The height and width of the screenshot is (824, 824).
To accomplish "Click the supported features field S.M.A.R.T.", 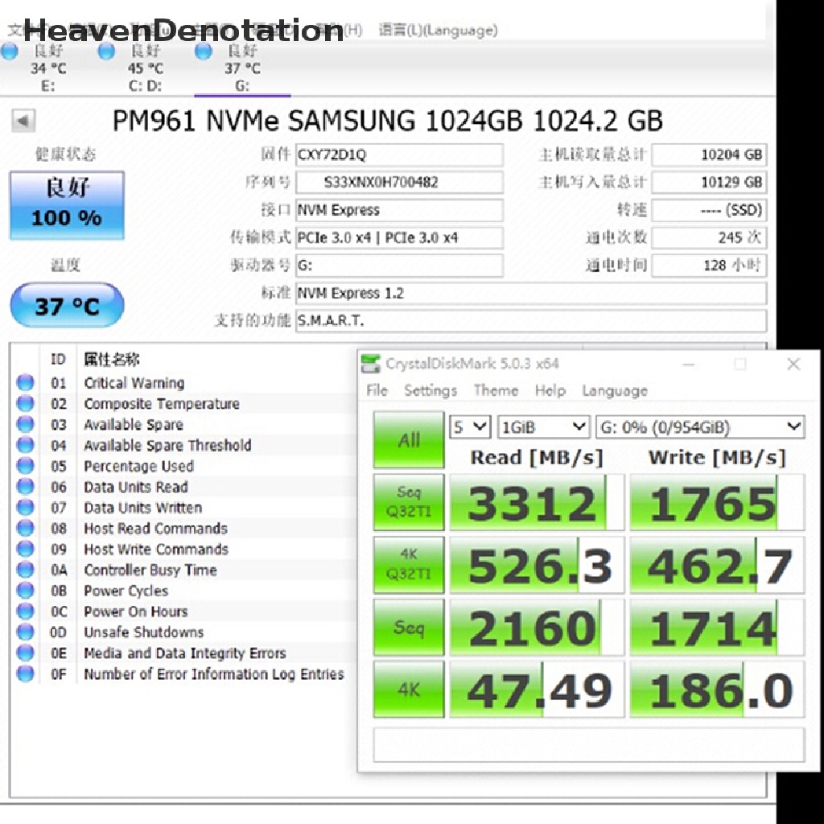I will (531, 320).
